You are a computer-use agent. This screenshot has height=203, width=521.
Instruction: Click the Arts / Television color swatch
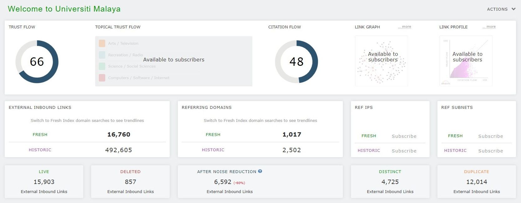(102, 43)
